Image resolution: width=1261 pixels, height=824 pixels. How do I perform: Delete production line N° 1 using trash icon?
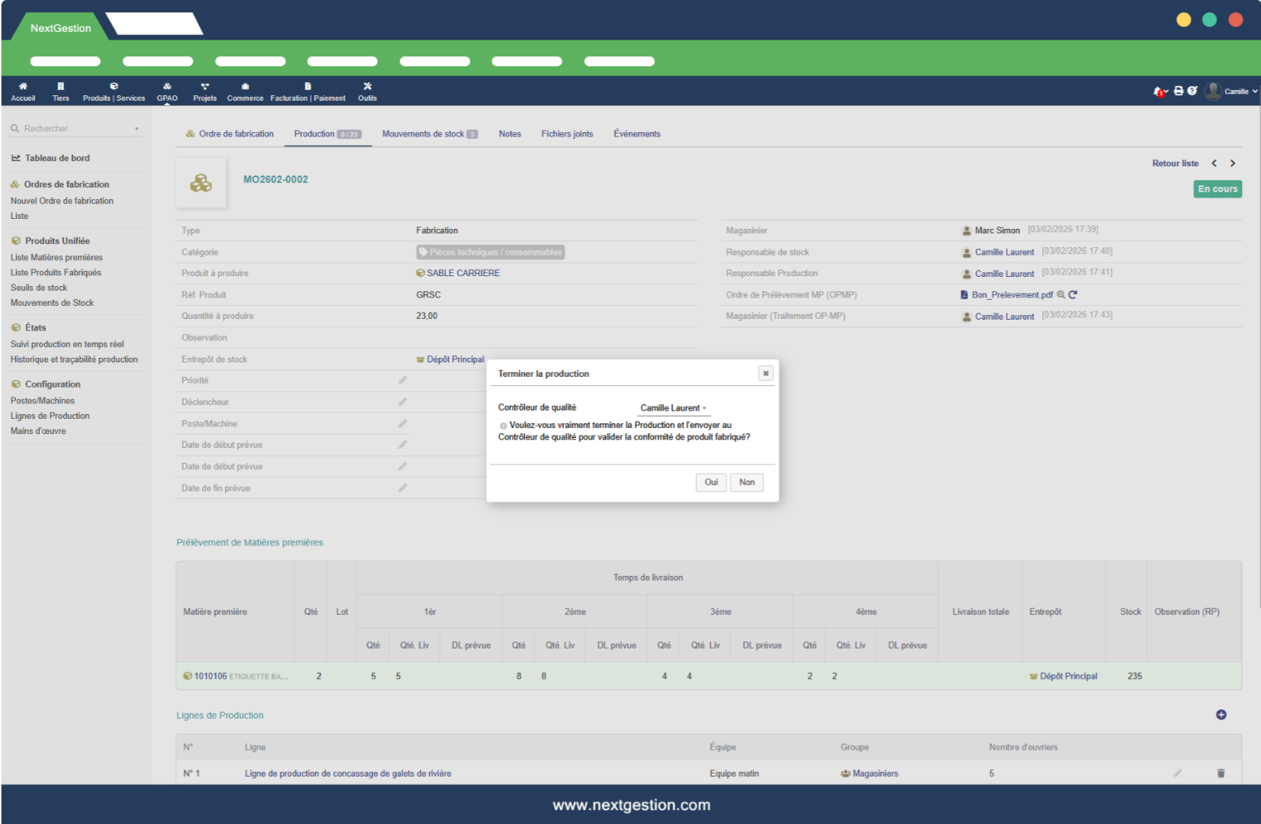(x=1221, y=773)
